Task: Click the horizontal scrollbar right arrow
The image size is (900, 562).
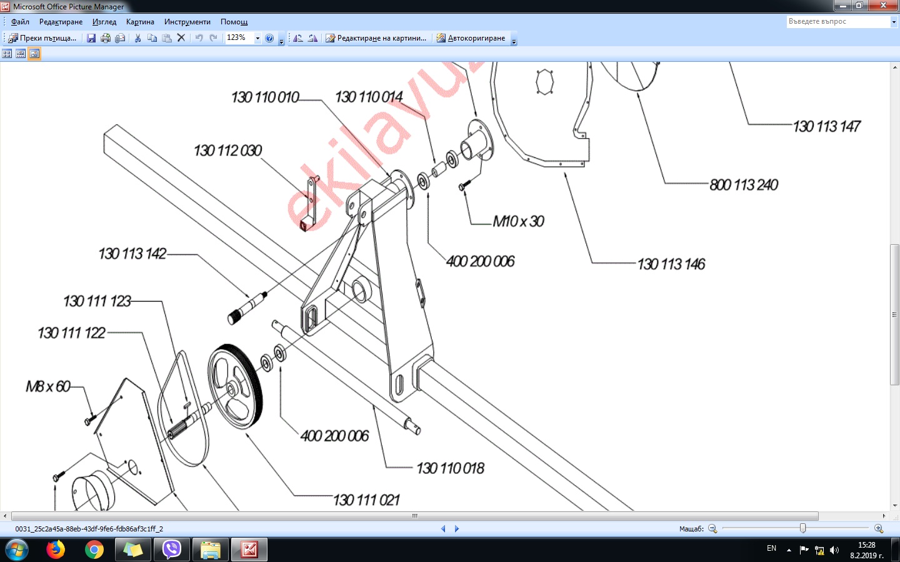Action: coord(884,516)
